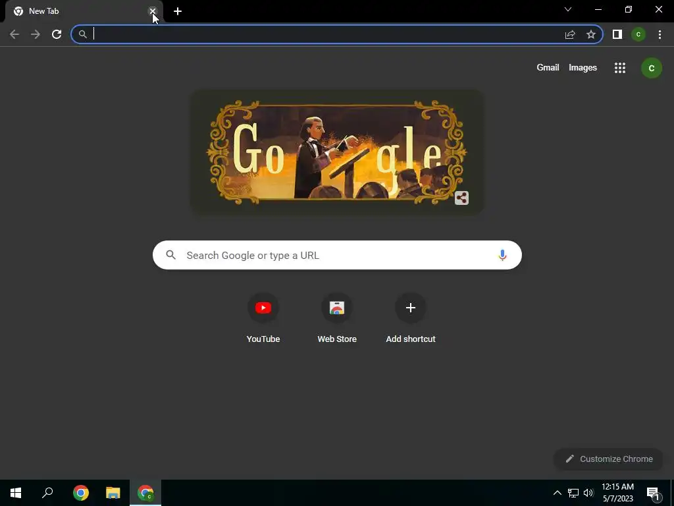The width and height of the screenshot is (674, 506).
Task: Open the Images link
Action: 583,68
